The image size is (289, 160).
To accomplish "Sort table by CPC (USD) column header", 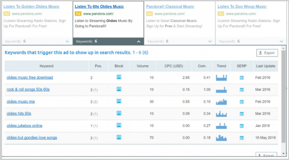I will click(173, 66).
